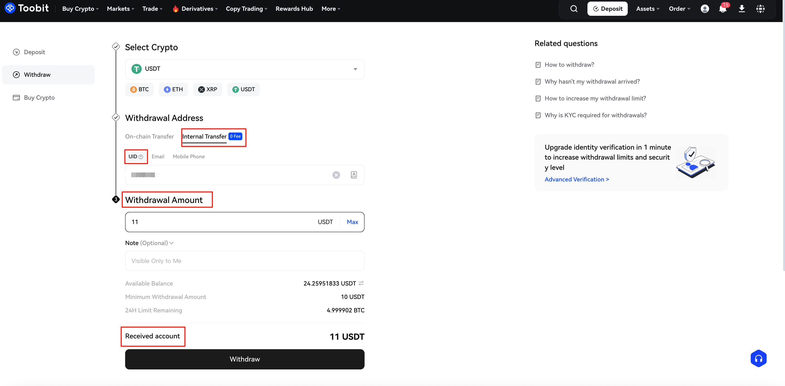This screenshot has height=386, width=785.
Task: Open the user profile avatar icon
Action: click(x=705, y=8)
